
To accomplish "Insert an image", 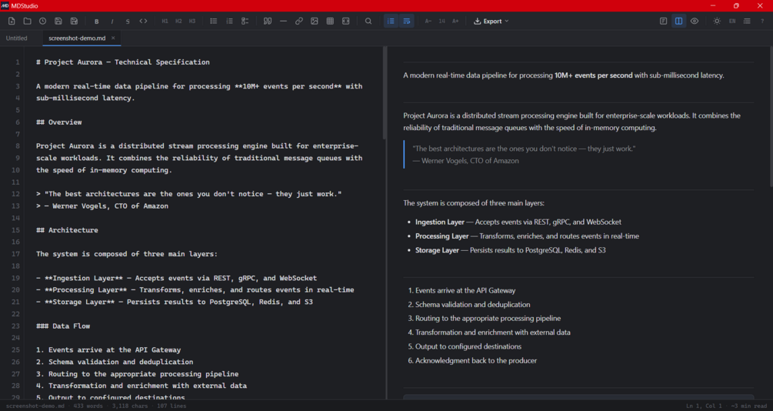I will [315, 22].
